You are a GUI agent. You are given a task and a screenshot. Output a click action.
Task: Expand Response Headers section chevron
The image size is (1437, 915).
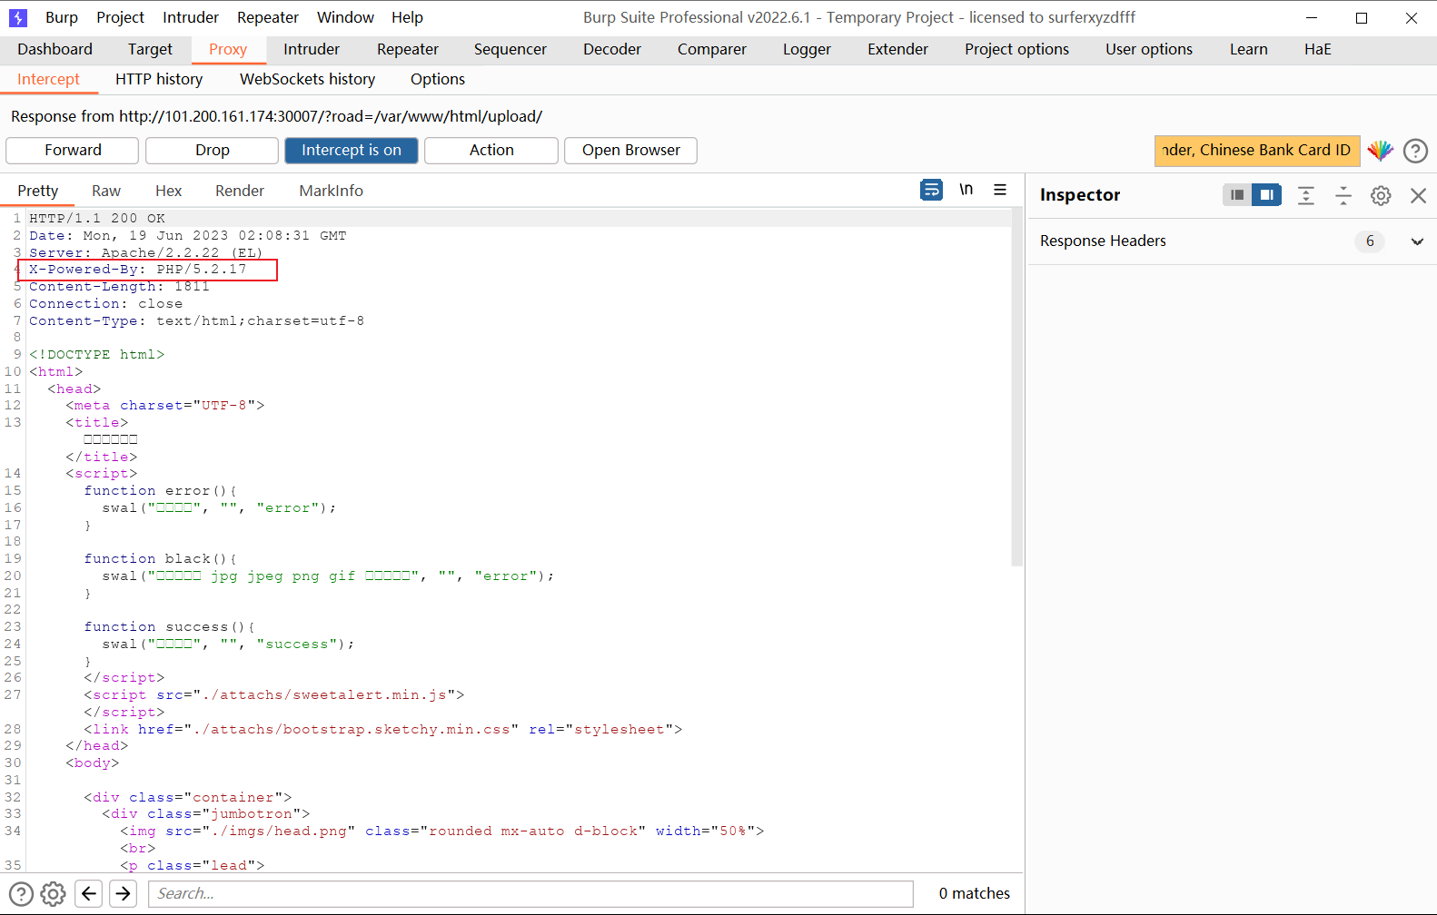(1417, 241)
